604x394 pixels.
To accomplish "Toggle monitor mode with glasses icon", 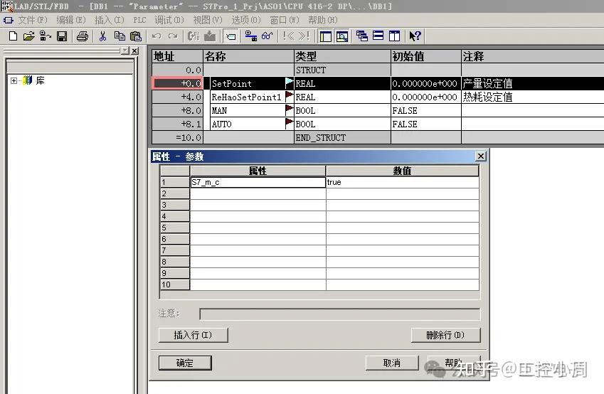I will pyautogui.click(x=267, y=36).
